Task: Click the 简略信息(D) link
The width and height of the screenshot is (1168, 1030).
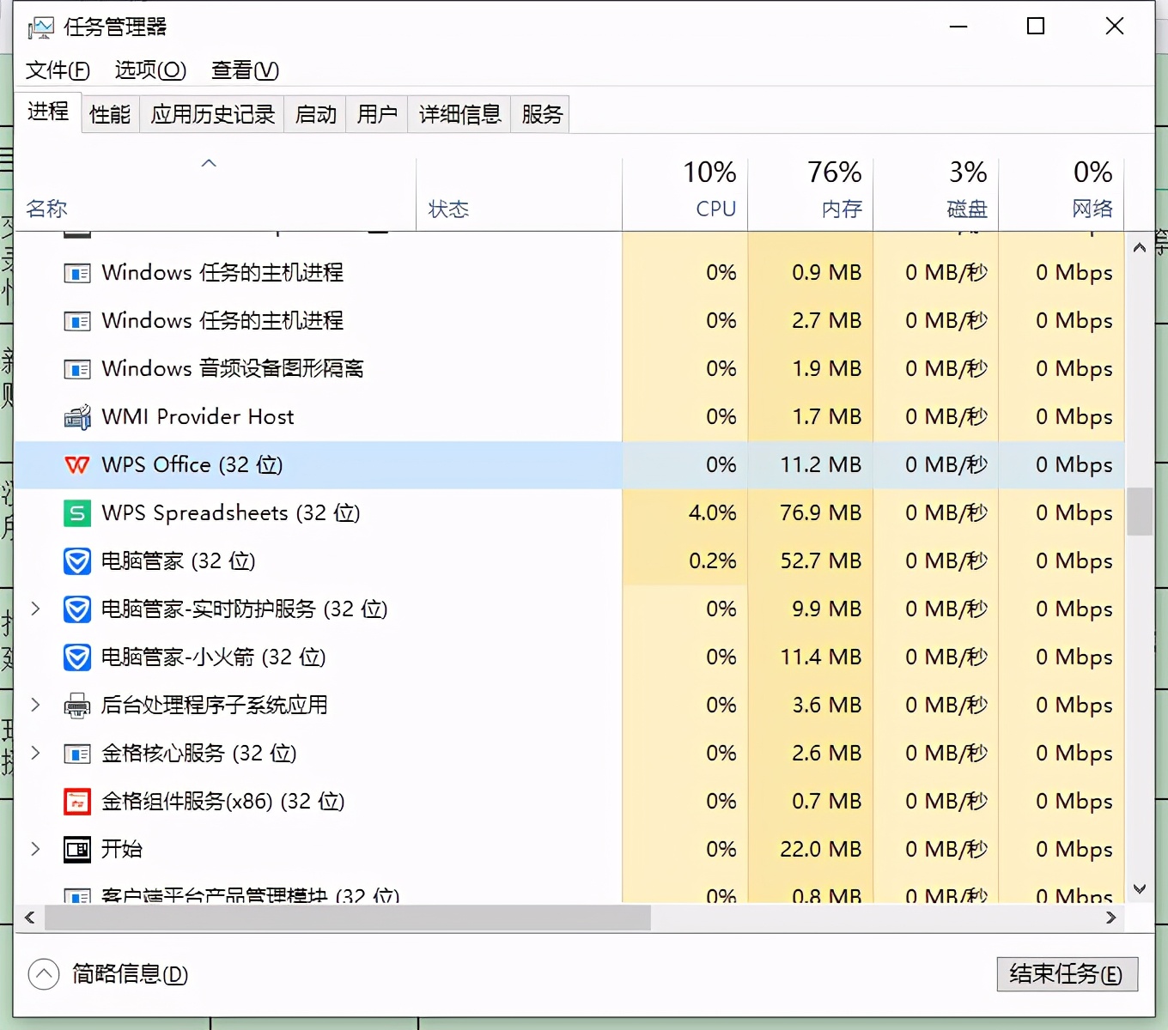Action: point(130,974)
